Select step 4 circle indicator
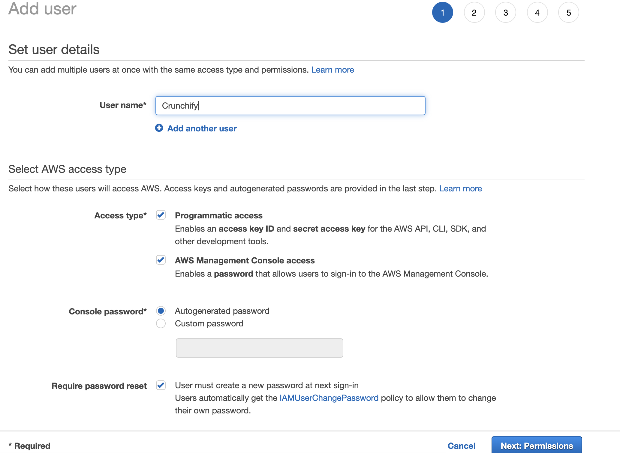The image size is (620, 453). 537,13
